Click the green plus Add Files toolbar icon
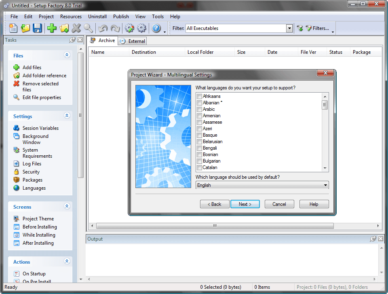This screenshot has width=388, height=294. [x=52, y=28]
